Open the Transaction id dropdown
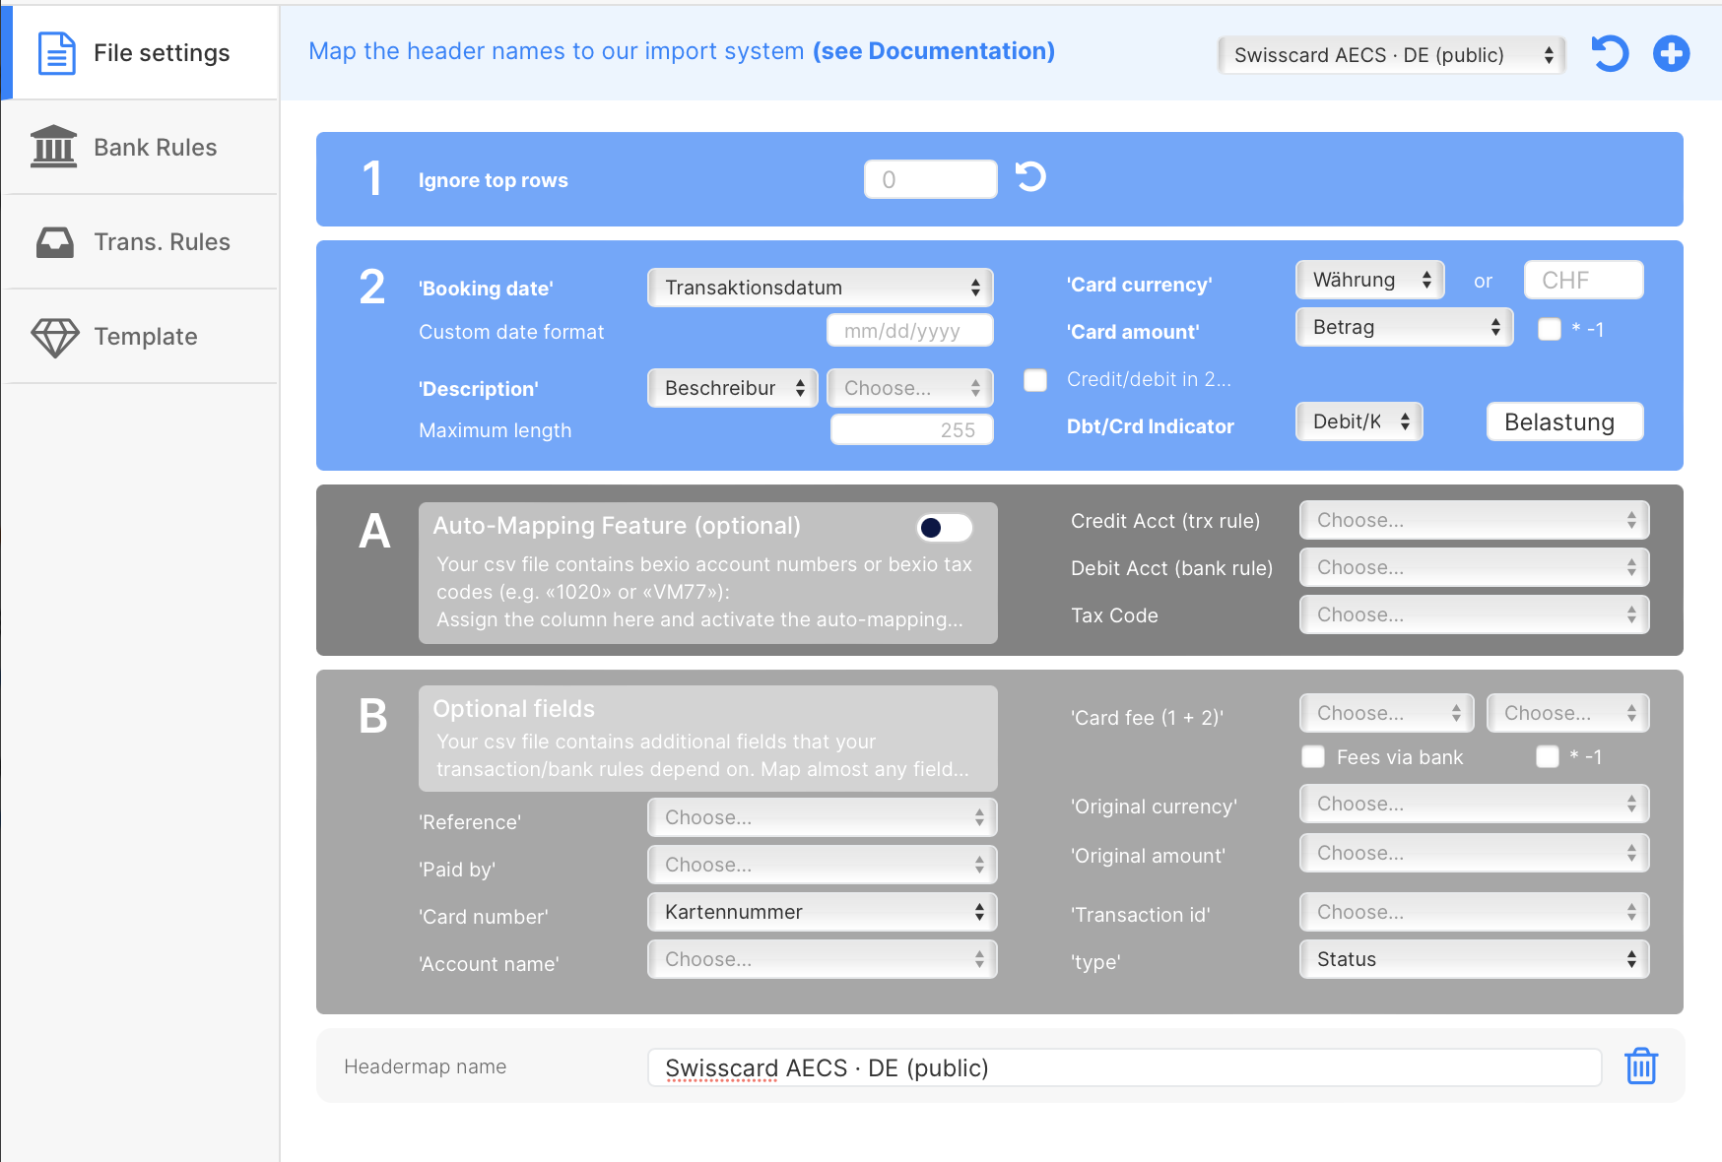 tap(1474, 912)
